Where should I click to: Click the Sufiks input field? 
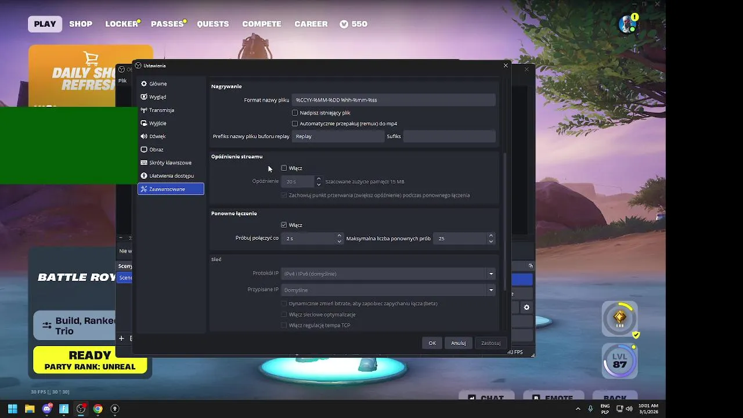point(449,136)
